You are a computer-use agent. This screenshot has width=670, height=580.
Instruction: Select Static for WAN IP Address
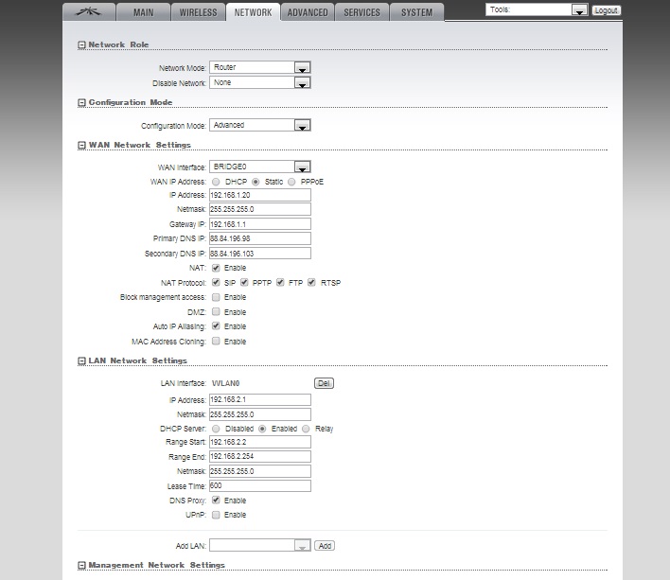(x=256, y=182)
